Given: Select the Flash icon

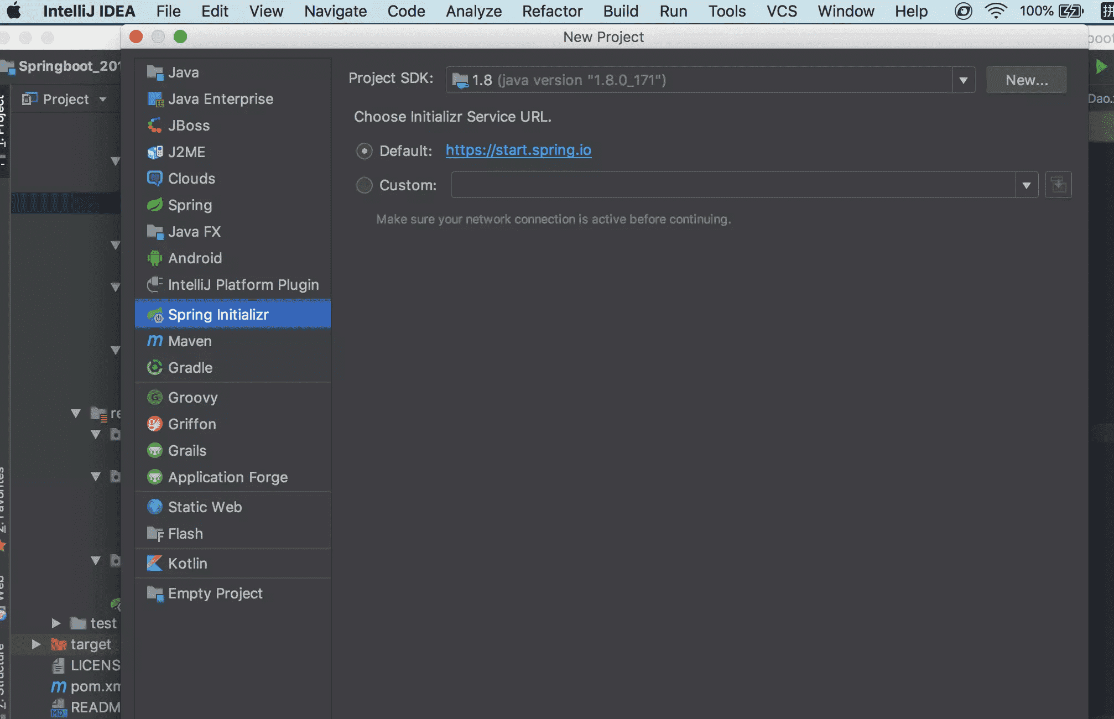Looking at the screenshot, I should (155, 534).
